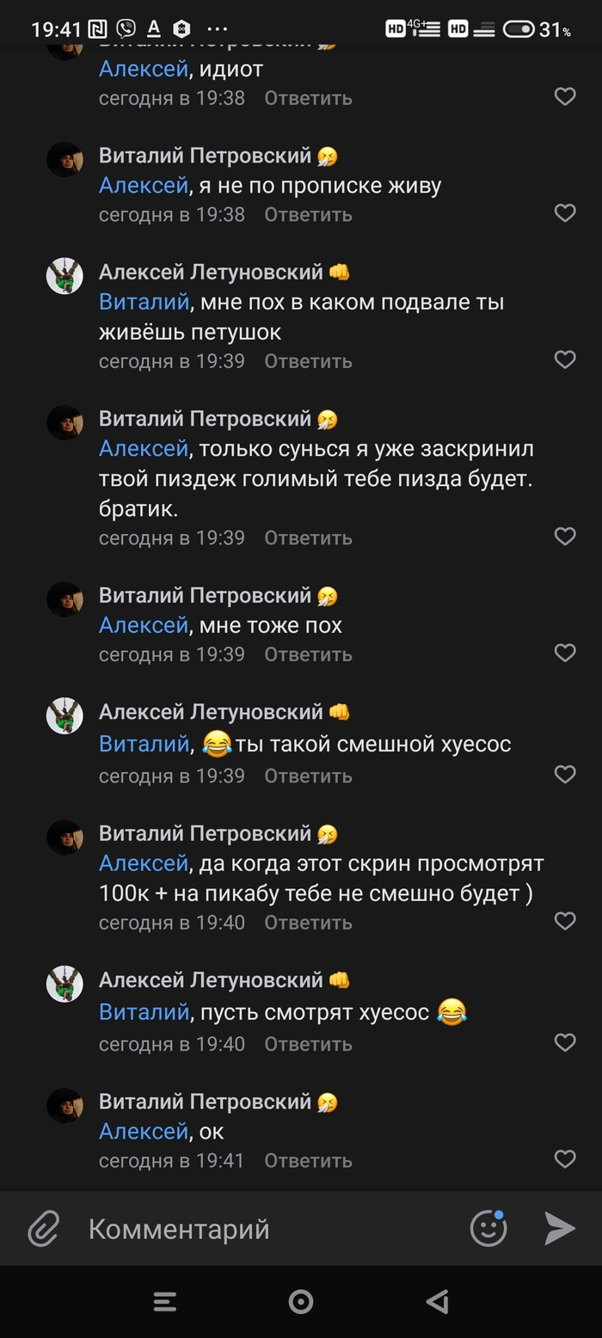Like the 'мне тоже пох' comment
This screenshot has height=1338, width=602.
(565, 653)
